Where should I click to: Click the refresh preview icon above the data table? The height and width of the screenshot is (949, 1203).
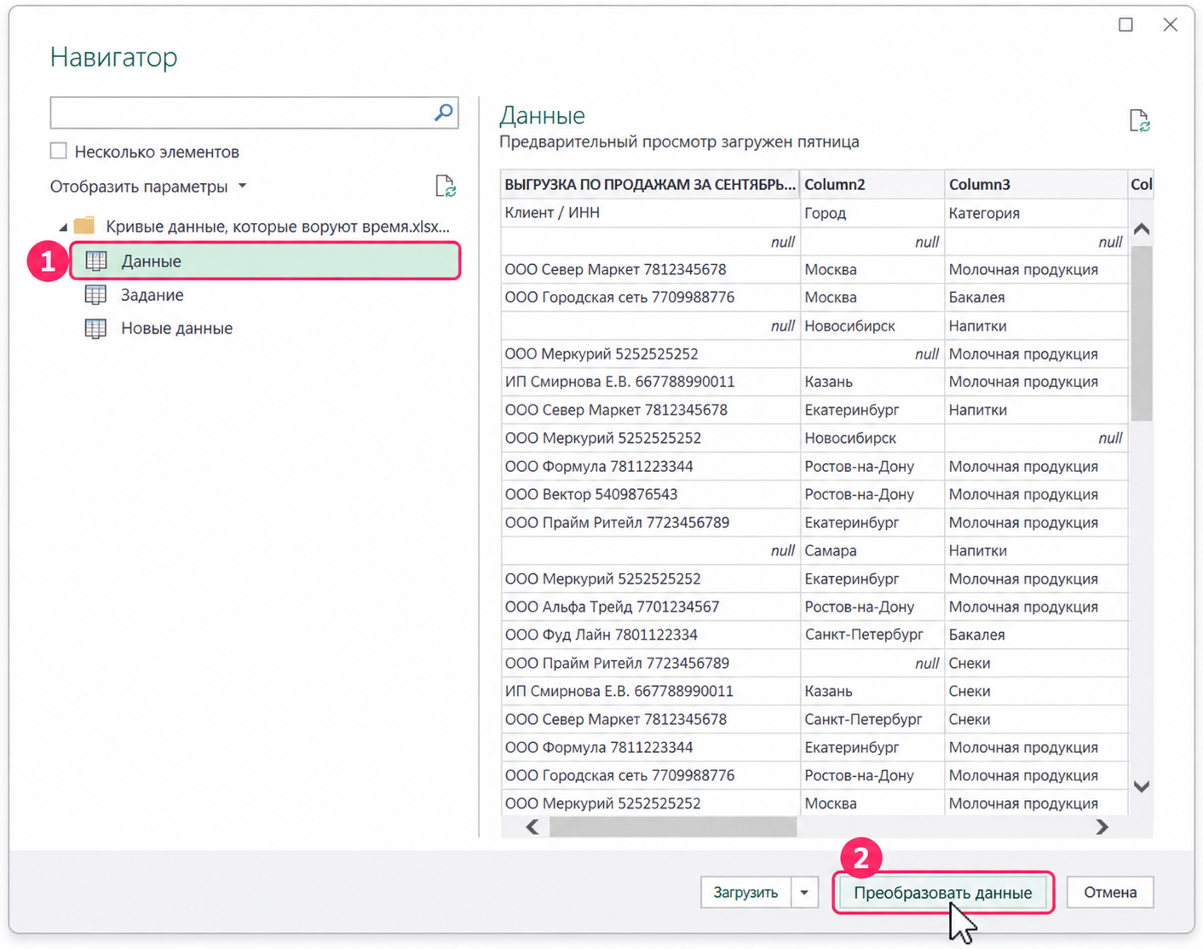(x=1139, y=121)
